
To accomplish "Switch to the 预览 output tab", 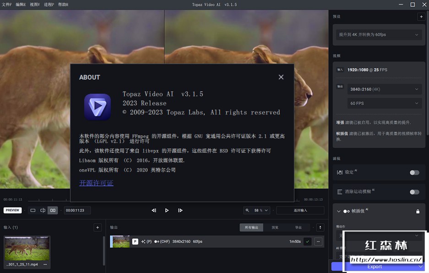I will click(x=275, y=227).
